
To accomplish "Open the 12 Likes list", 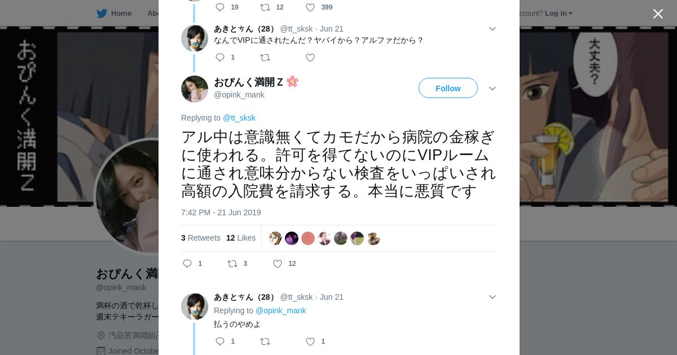I will [241, 238].
